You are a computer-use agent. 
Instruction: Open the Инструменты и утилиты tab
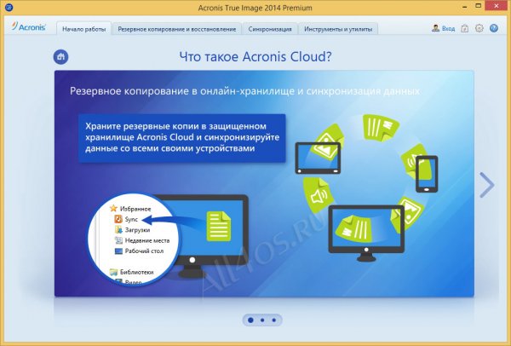(338, 29)
